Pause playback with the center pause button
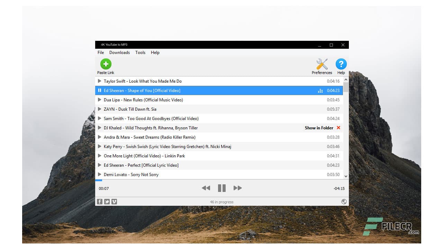The image size is (443, 249). [221, 188]
